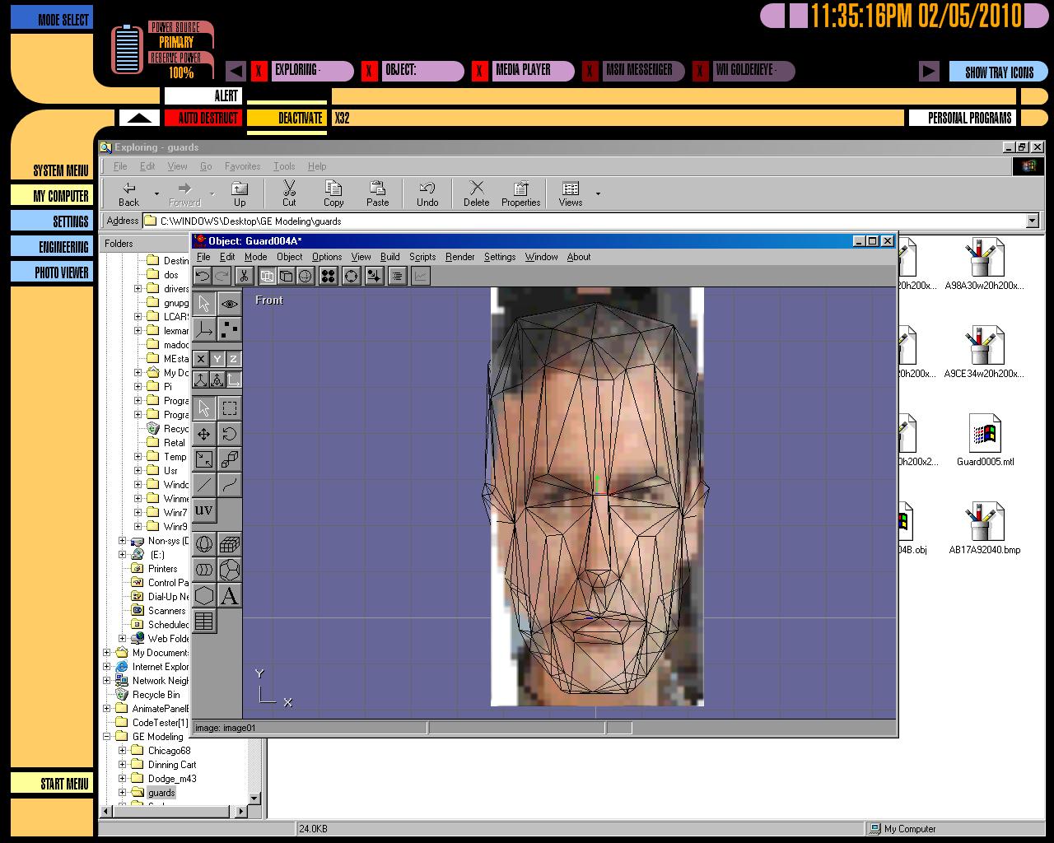Add a platonic solid primitive
The image size is (1054, 843).
pyautogui.click(x=230, y=570)
